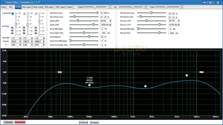This screenshot has width=223, height=125.
Task: Click the LPF marker on the graph
Action: click(201, 72)
